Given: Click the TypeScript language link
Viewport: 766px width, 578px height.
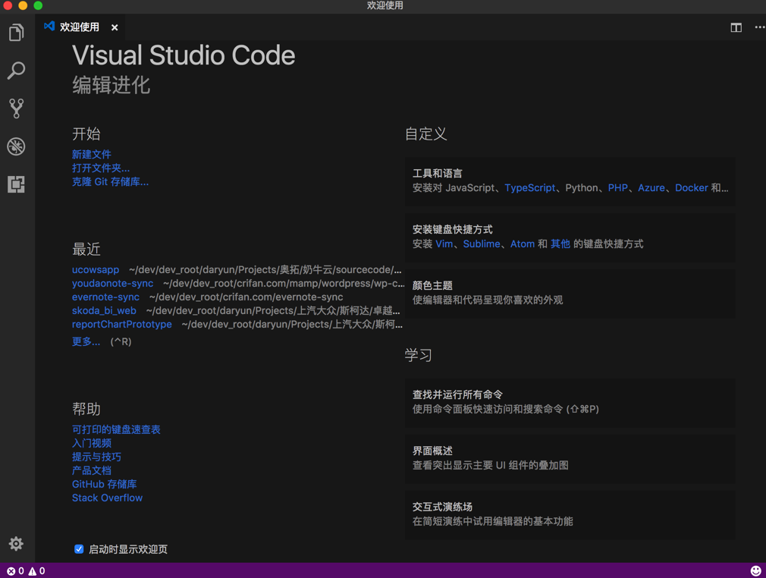Looking at the screenshot, I should tap(529, 187).
